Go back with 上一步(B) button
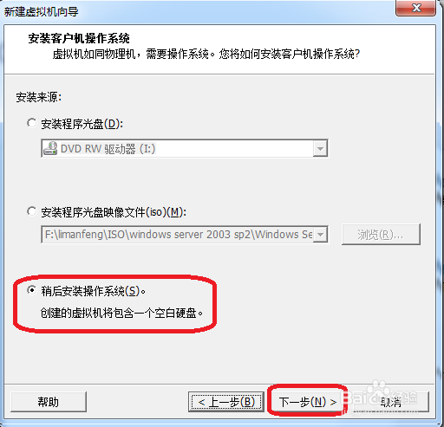Viewport: 444px width, 427px height. pyautogui.click(x=226, y=402)
